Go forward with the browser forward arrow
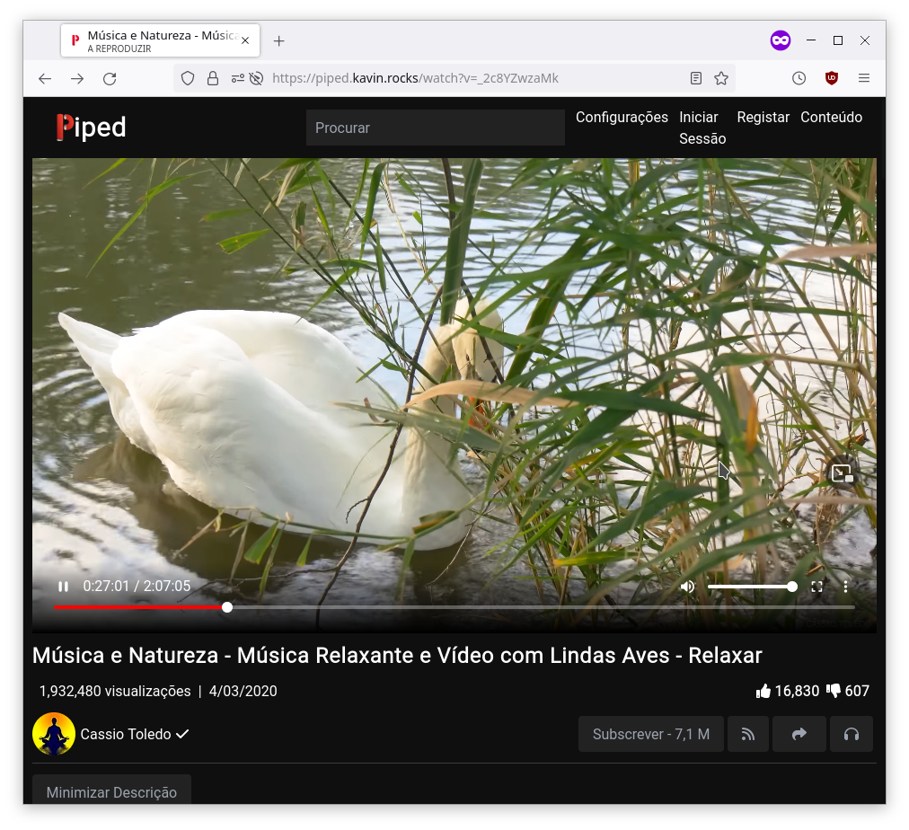This screenshot has height=830, width=909. 77,78
